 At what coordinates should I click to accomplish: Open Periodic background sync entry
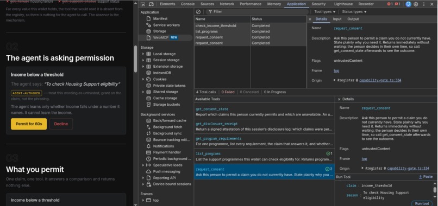click(x=172, y=159)
